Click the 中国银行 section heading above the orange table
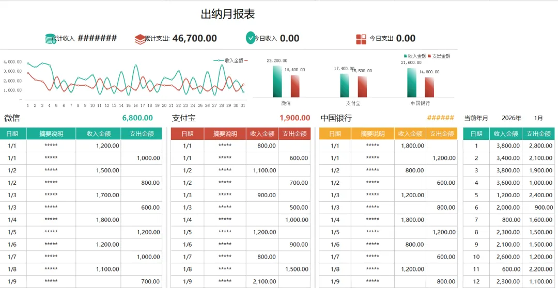The image size is (558, 288). pos(336,118)
